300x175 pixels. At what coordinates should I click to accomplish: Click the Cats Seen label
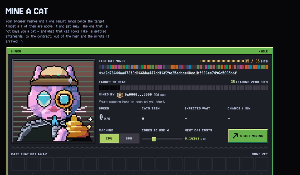pos(150,108)
